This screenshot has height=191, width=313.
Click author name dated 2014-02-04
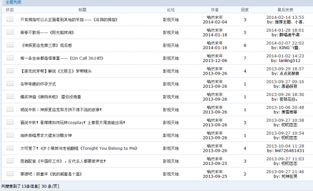pos(215,17)
